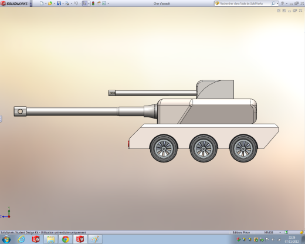Open the Select tool dropdown arrow
This screenshot has height=244, width=305.
(x=89, y=4)
